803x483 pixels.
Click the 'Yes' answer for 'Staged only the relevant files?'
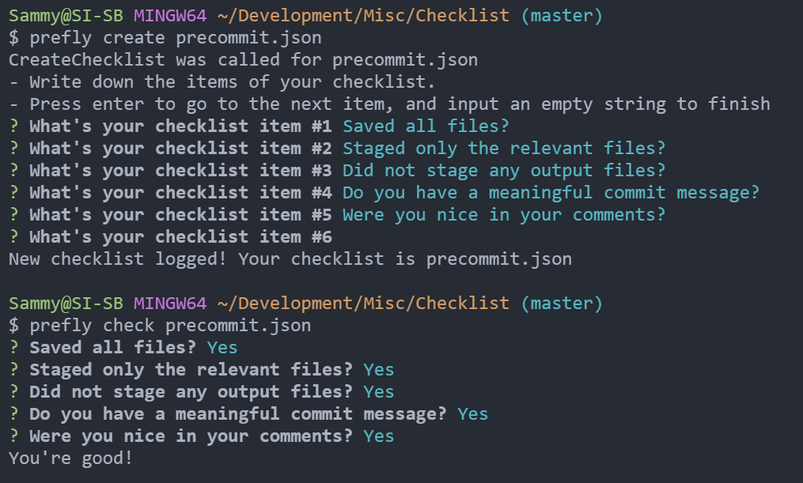(378, 369)
